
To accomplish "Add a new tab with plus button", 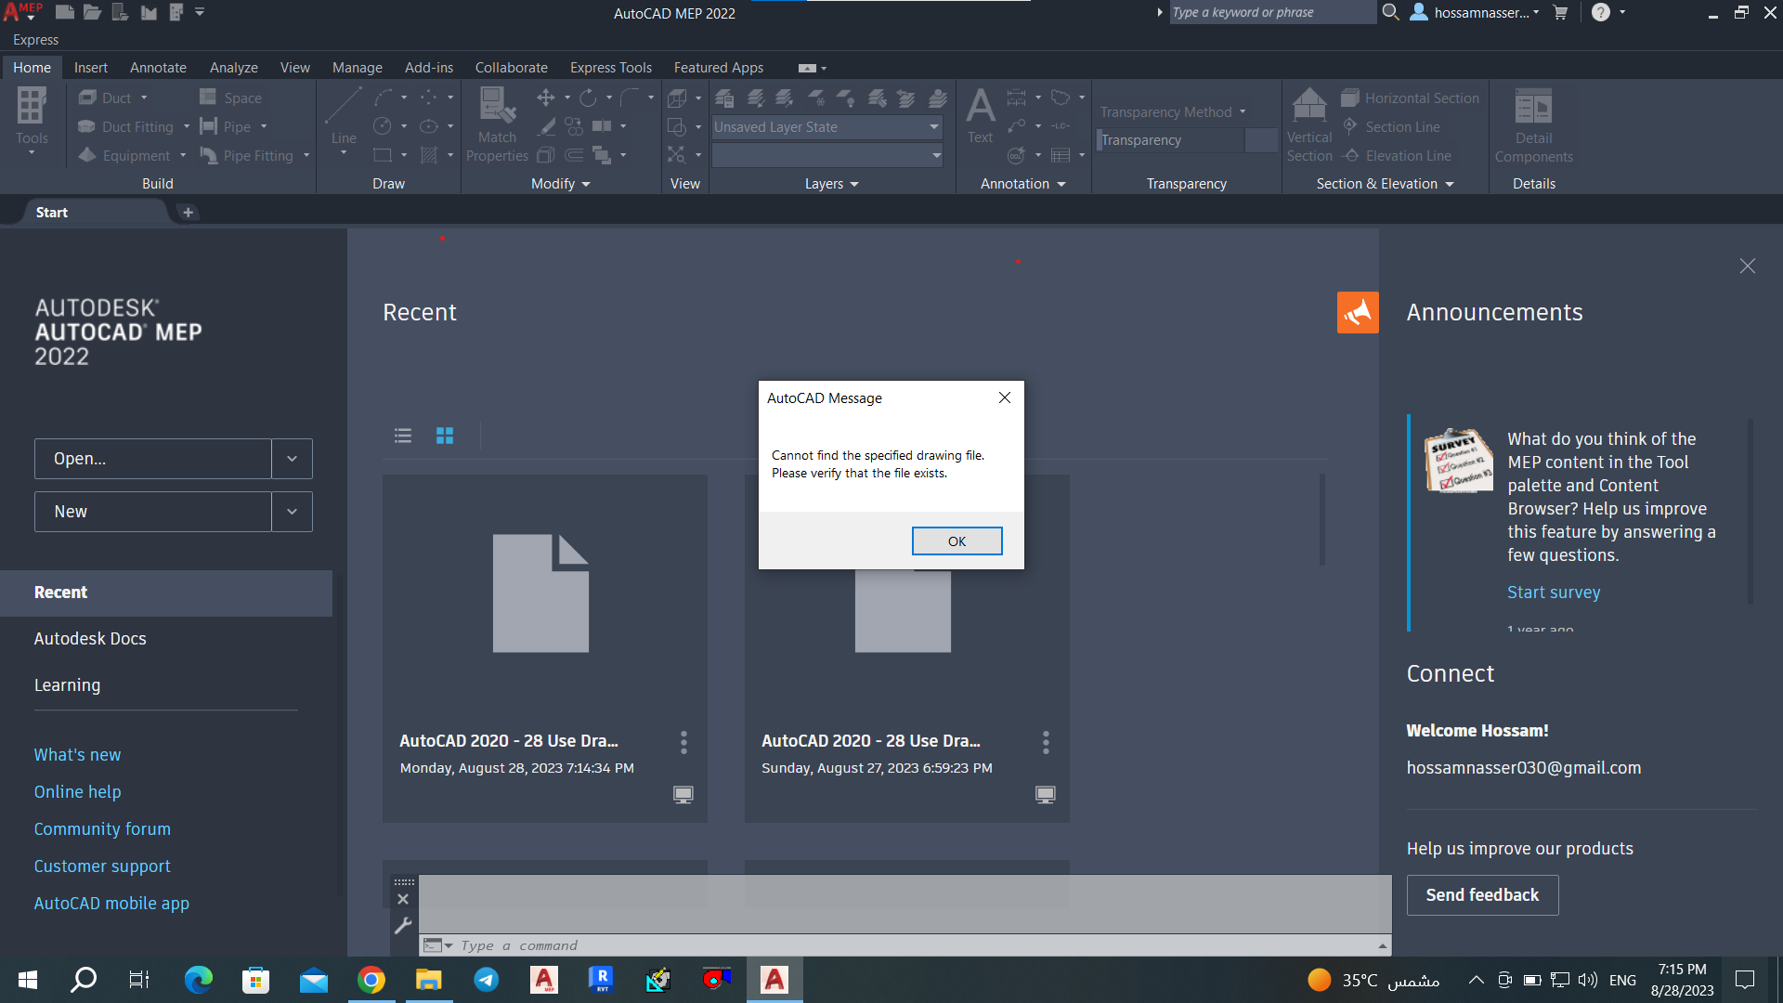I will (188, 213).
